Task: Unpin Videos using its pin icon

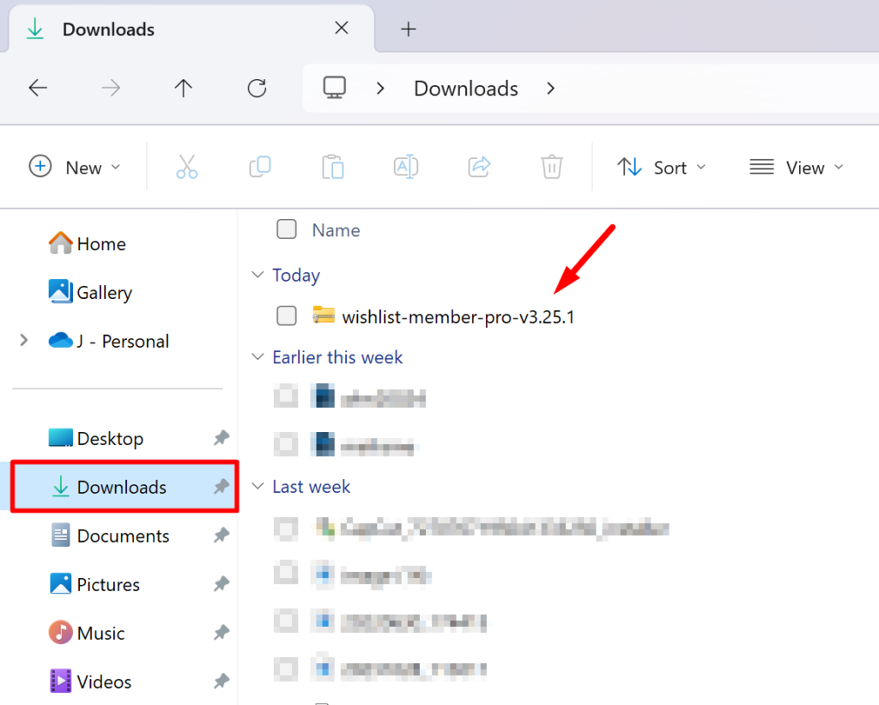Action: tap(221, 682)
